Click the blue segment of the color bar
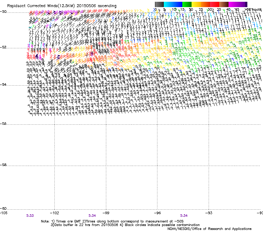Viewport: 263px width, 231px height. coord(178,4)
